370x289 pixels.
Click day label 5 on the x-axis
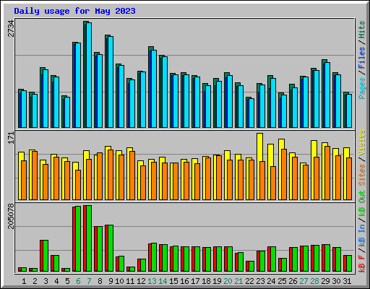[67, 281]
